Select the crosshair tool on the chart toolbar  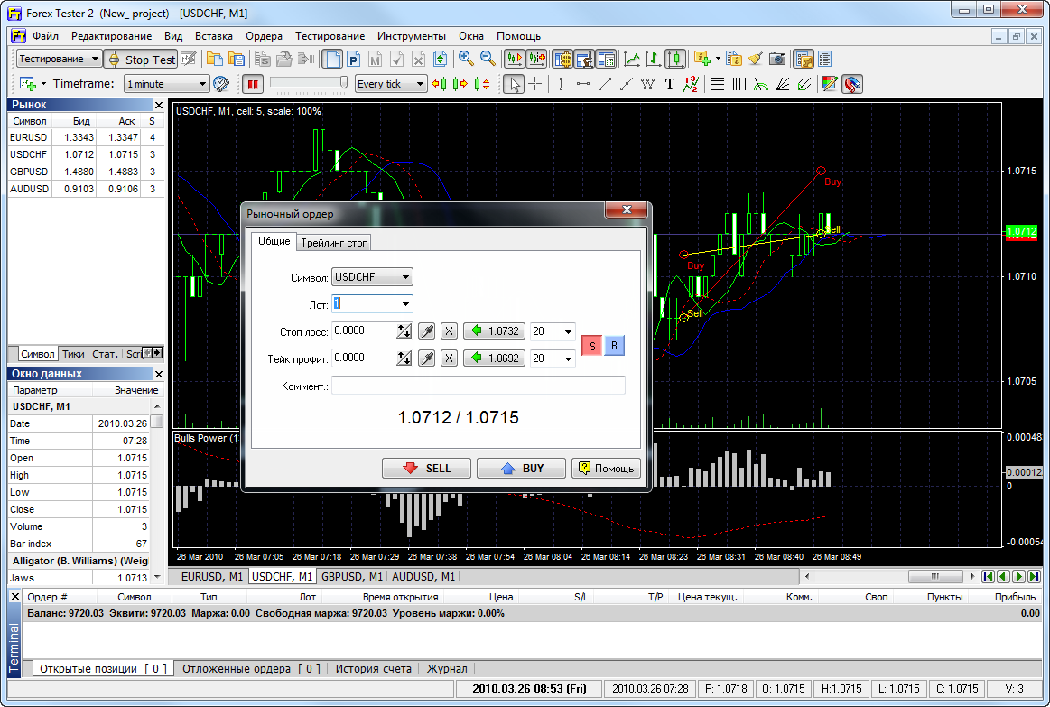534,83
